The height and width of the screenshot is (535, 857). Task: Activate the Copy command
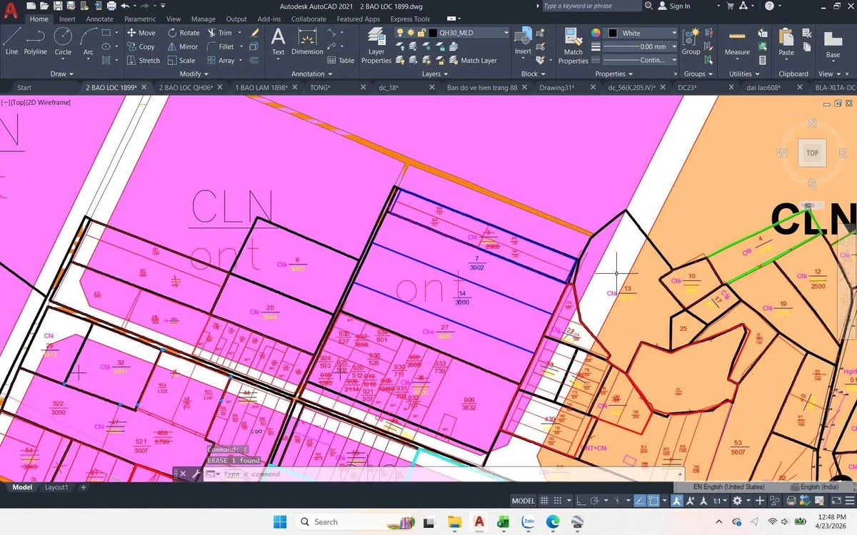[x=140, y=46]
